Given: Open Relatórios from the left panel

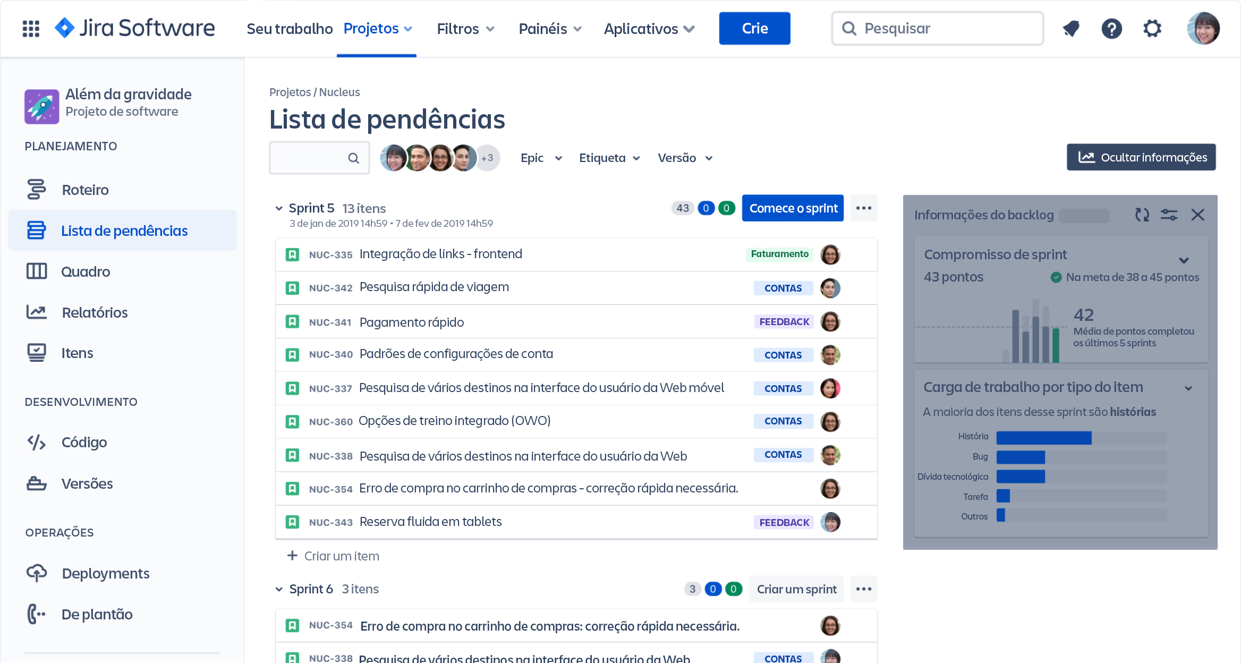Looking at the screenshot, I should click(x=94, y=312).
